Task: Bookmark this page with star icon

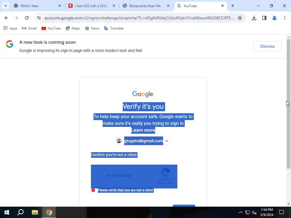Action: pyautogui.click(x=240, y=18)
